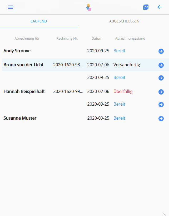169x216 pixels.
Task: Select the name Hannah Beispielhaft
Action: coord(24,91)
